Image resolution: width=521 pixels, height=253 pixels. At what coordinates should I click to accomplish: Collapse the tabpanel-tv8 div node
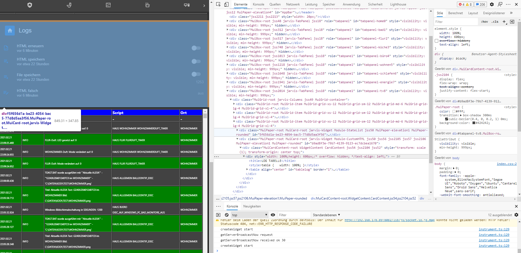click(x=228, y=91)
